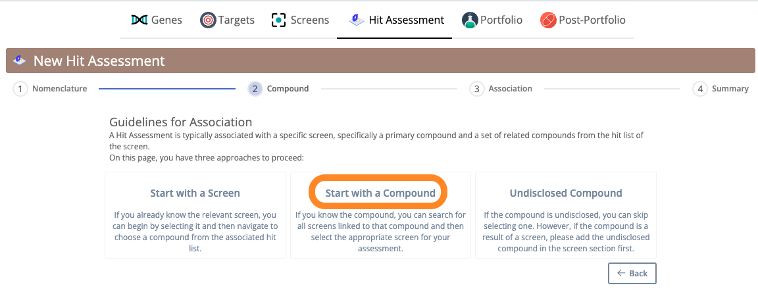The width and height of the screenshot is (758, 300).
Task: Click the Hit Assessment tab icon
Action: point(356,20)
